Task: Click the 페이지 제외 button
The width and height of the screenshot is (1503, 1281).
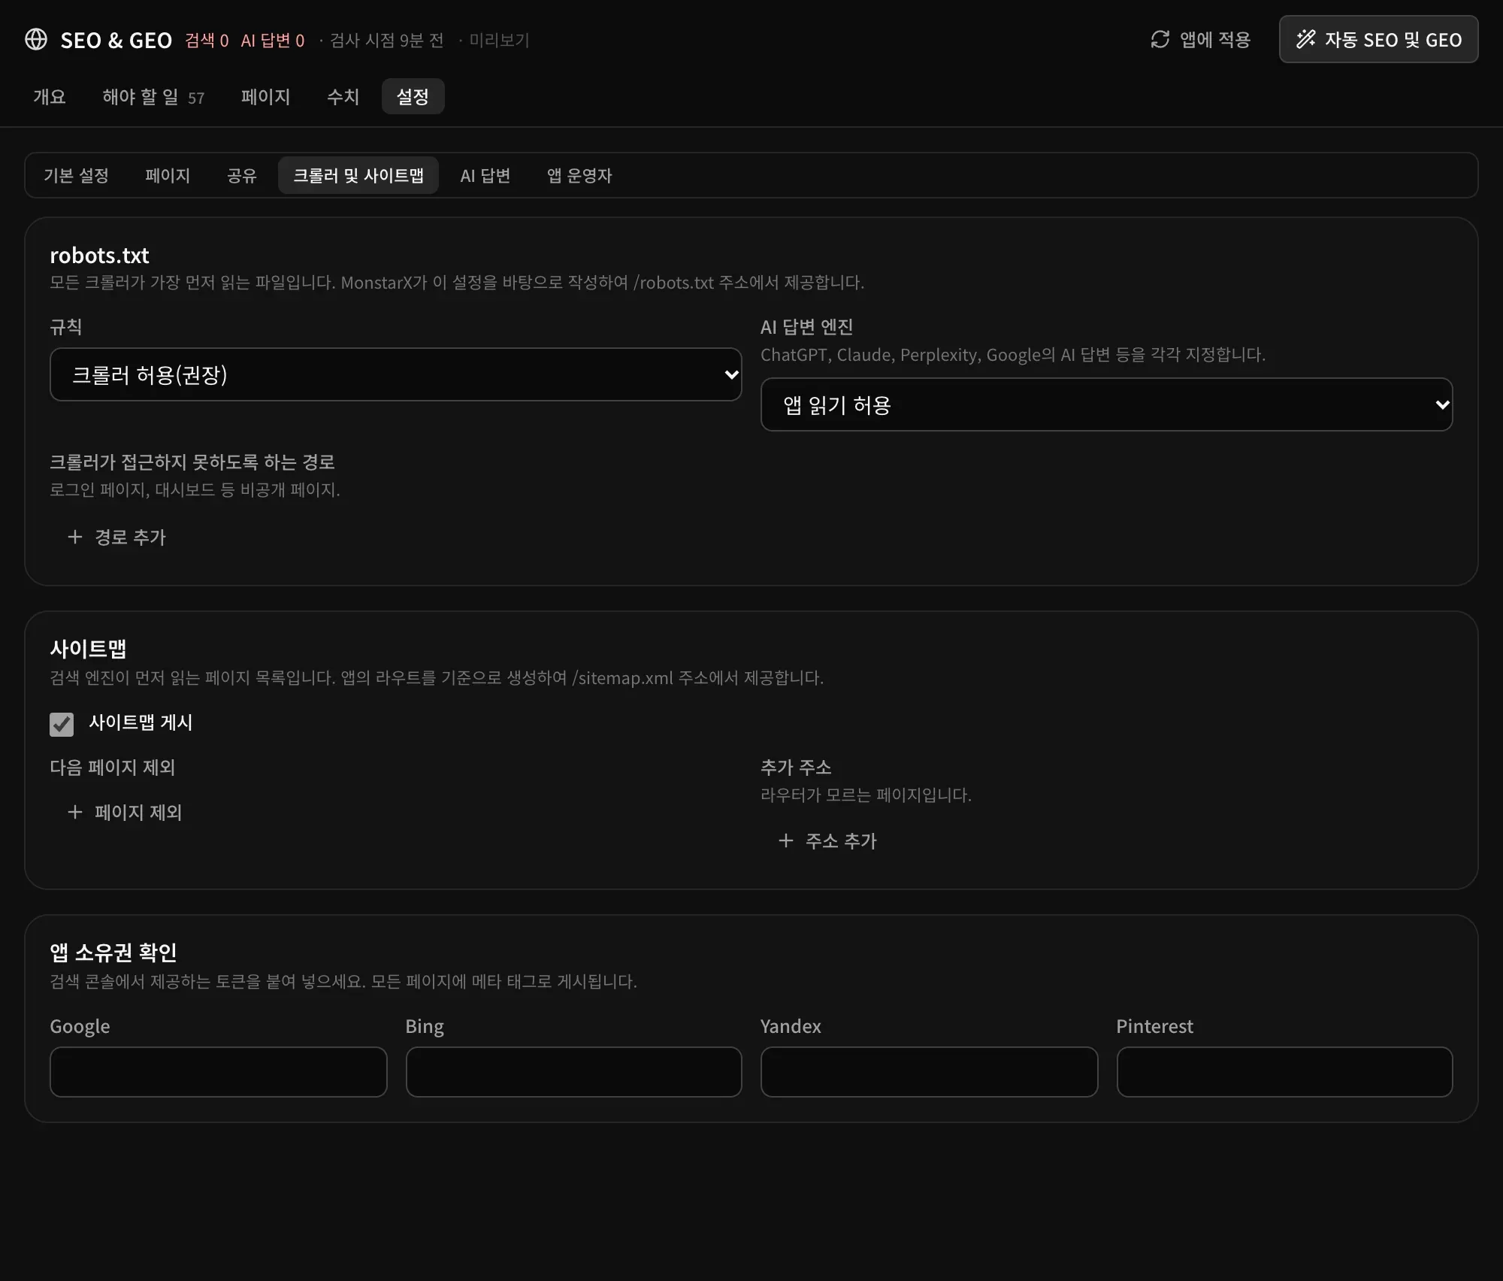Action: 125,812
